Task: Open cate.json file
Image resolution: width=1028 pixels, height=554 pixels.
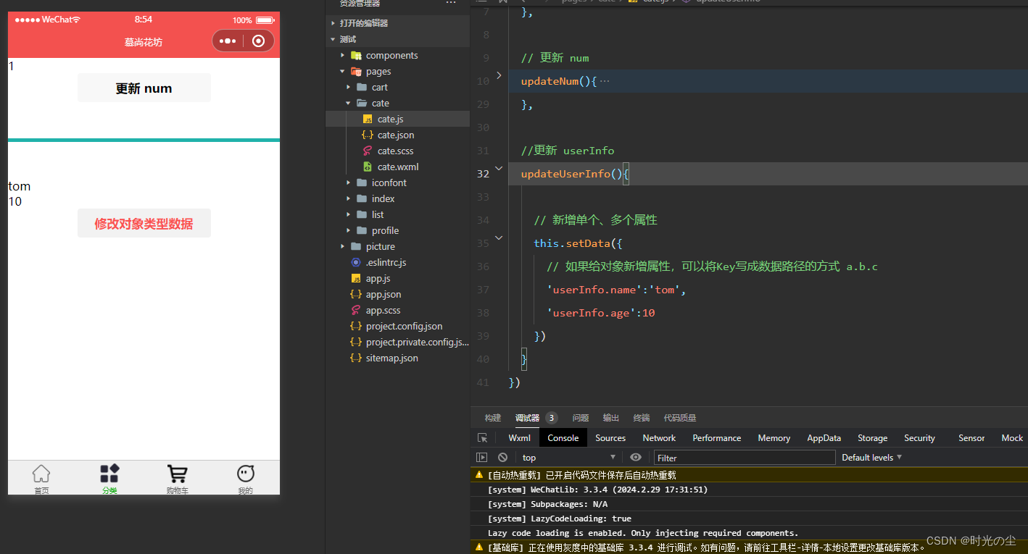Action: (x=397, y=135)
